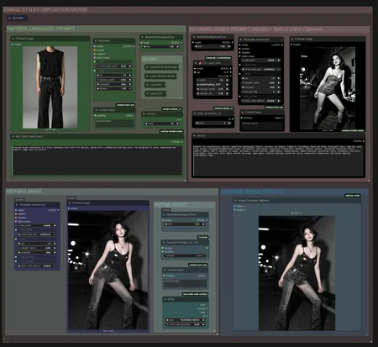Open the scheduler dropdown in keyword KSampler Advanced
378x347 pixels.
click(x=260, y=87)
